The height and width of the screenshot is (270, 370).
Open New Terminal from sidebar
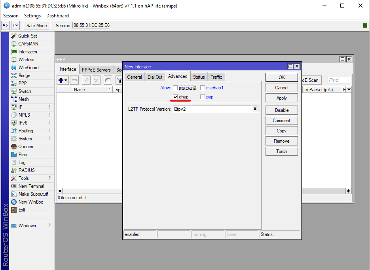click(x=31, y=186)
